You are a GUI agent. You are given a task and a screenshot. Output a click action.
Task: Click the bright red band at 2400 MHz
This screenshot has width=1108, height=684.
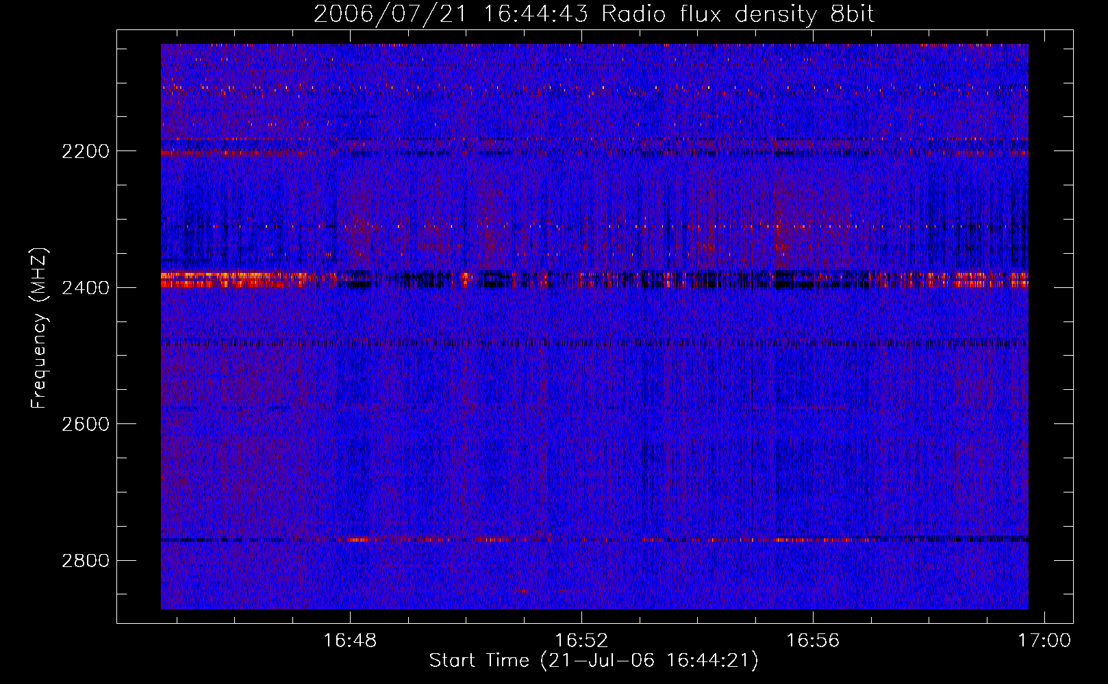tap(594, 280)
